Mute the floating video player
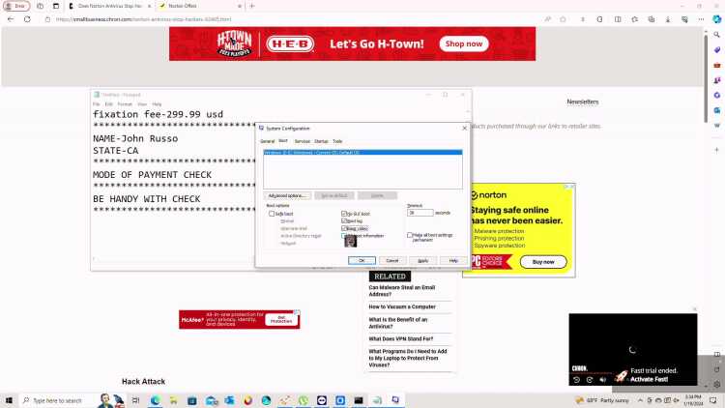 click(603, 380)
